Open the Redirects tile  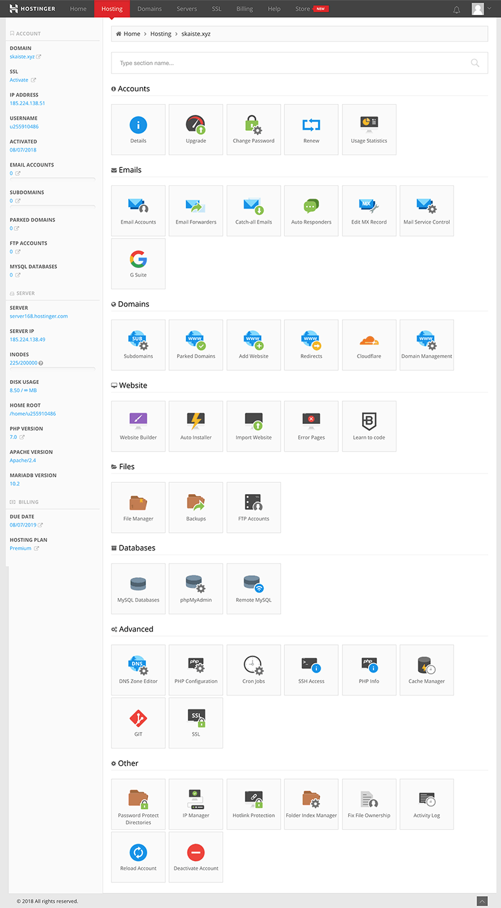pos(311,345)
